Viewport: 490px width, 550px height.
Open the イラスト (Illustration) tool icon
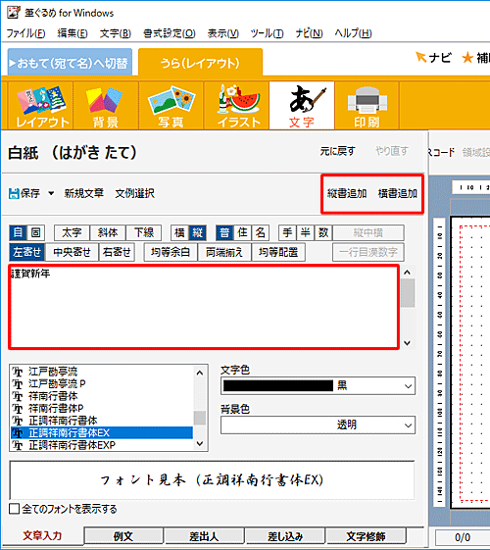(236, 106)
